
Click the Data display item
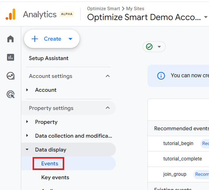click(x=51, y=150)
